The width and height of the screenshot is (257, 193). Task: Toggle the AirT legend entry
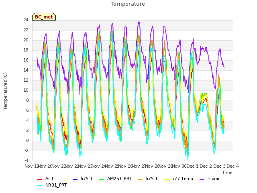click(45, 179)
